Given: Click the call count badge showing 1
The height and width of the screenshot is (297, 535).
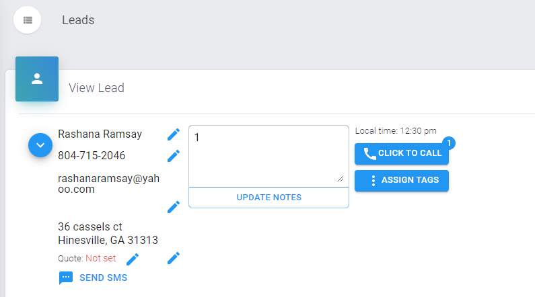Looking at the screenshot, I should (449, 143).
